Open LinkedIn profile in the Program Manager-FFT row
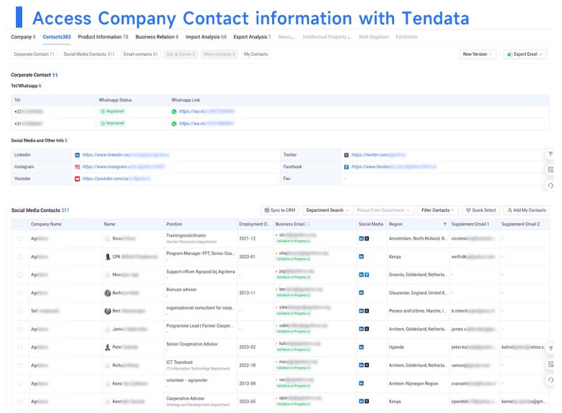This screenshot has width=562, height=413. point(362,257)
